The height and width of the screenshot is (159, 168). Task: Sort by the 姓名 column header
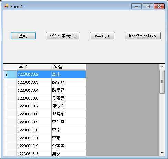[x=69, y=67]
